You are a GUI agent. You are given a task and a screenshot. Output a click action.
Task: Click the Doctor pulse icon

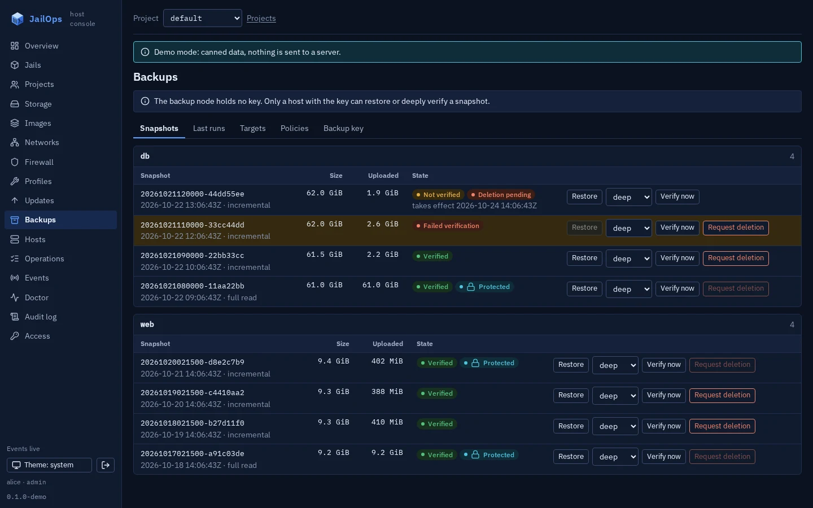tap(15, 297)
